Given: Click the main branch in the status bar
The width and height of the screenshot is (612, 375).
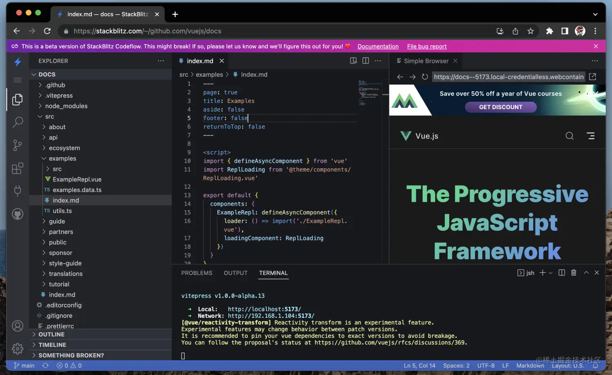Looking at the screenshot, I should (24, 366).
